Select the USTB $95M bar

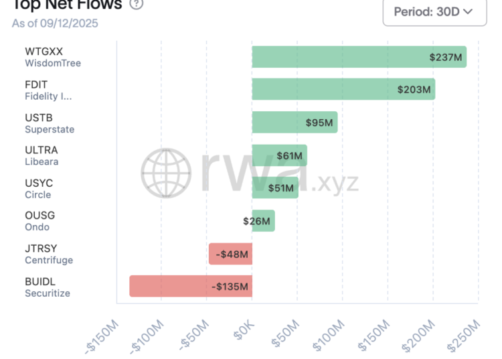tap(295, 122)
